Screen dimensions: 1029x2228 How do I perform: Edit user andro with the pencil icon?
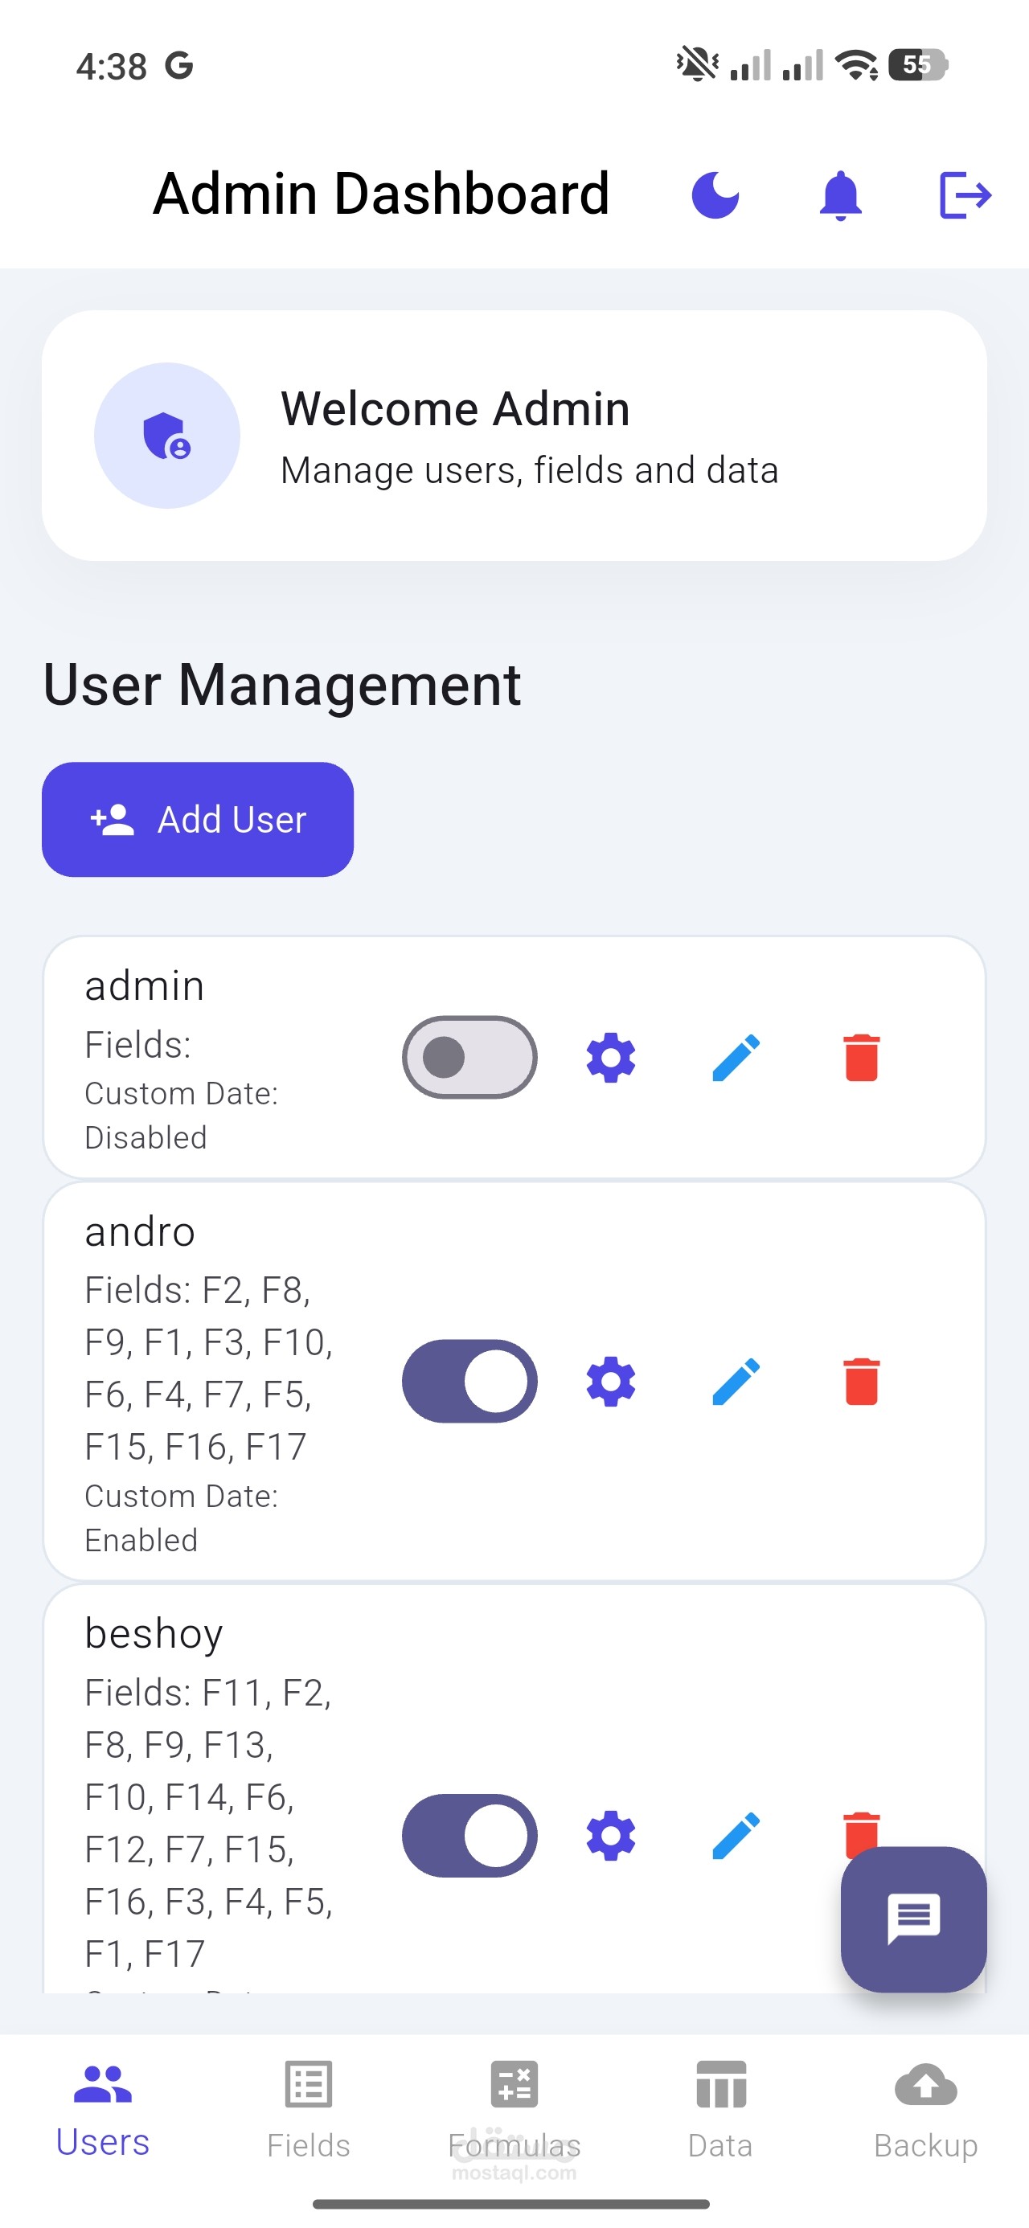click(x=736, y=1380)
